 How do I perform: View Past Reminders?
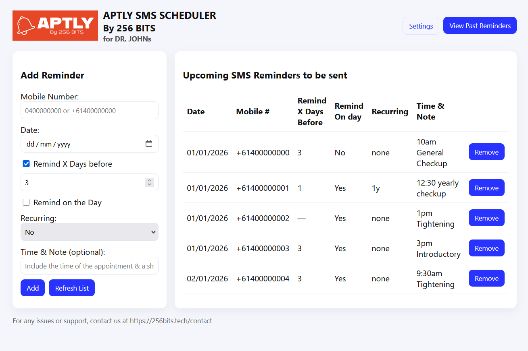click(480, 25)
